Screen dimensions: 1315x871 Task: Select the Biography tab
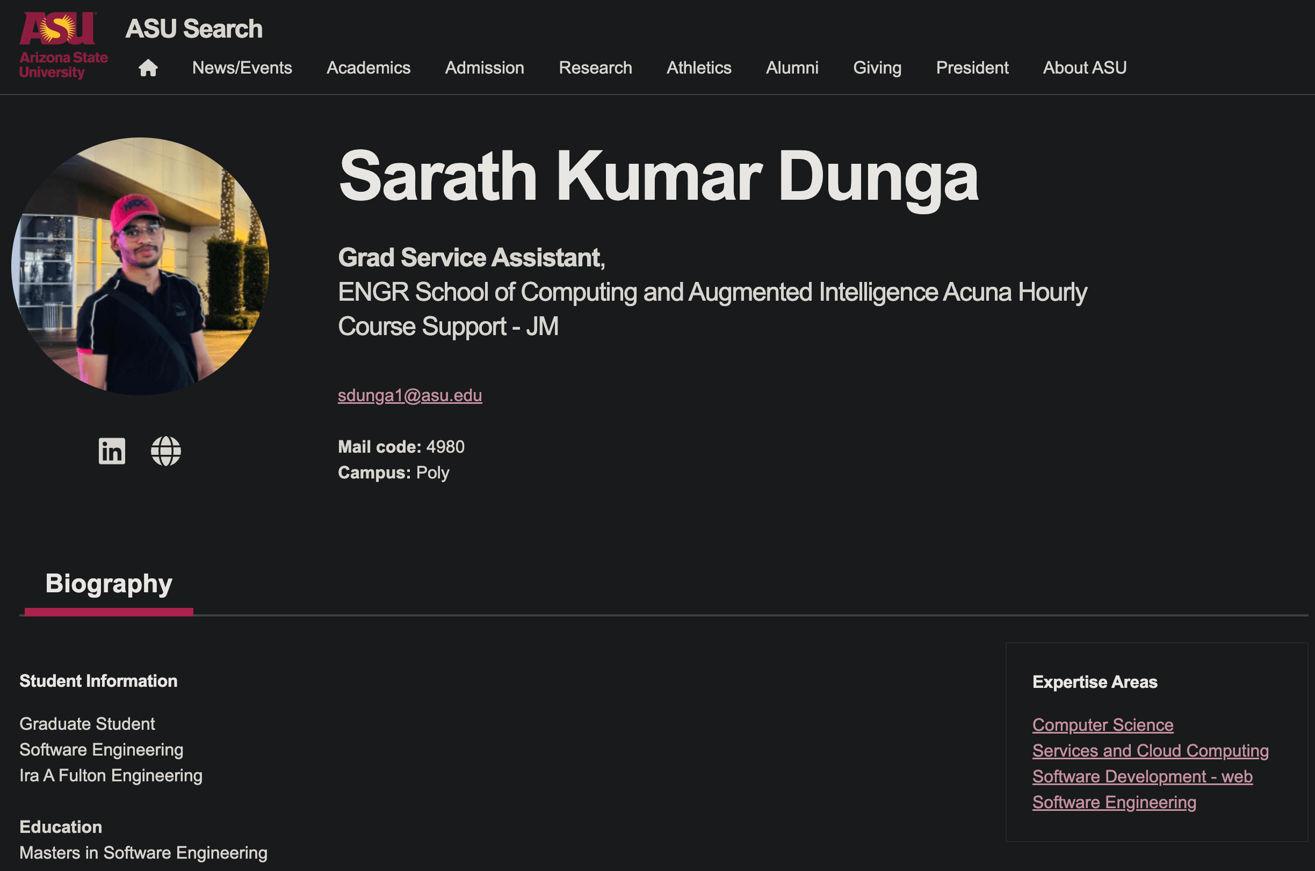[x=109, y=584]
